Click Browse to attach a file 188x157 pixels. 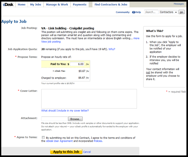[x=75, y=119]
